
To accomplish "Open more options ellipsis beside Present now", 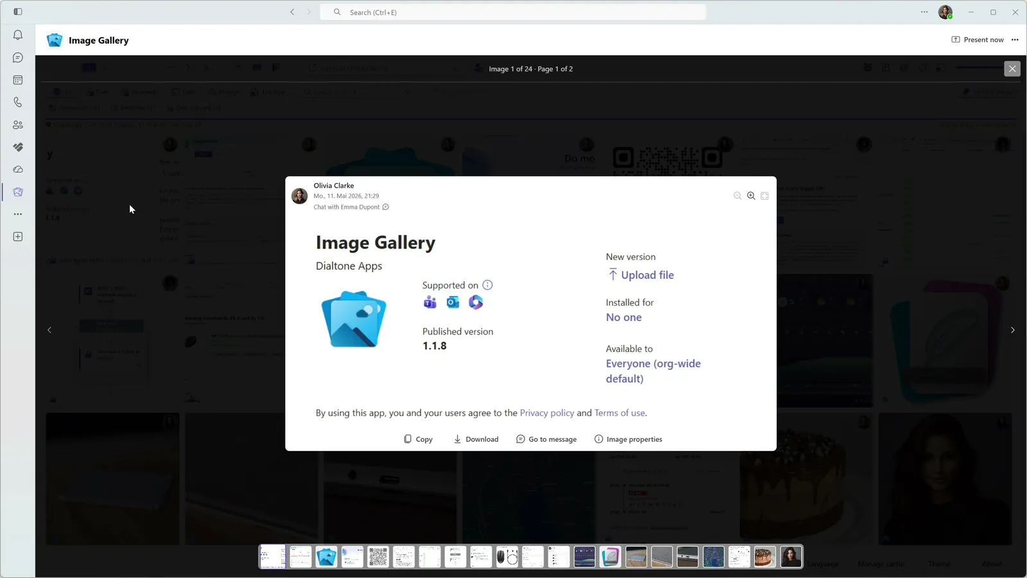I will [1015, 40].
